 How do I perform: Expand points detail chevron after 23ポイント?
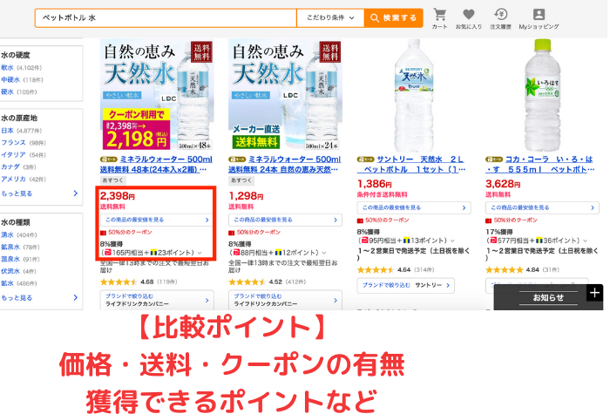[200, 253]
